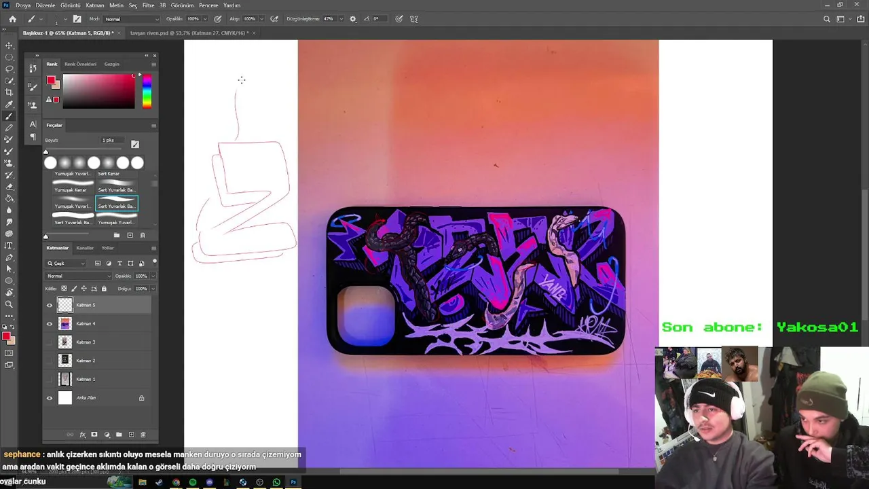The image size is (869, 489).
Task: Show Katman 2 layer visibility box
Action: [x=49, y=361]
